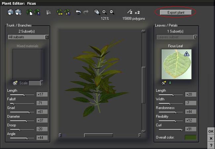Click preview horizontal scrollbar right arrow

tap(140, 135)
